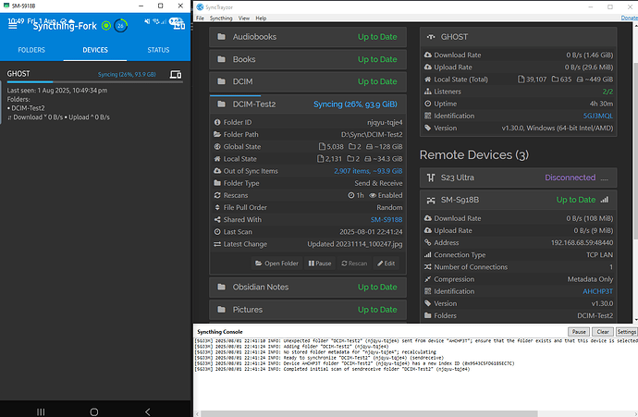The image size is (638, 417).
Task: Collapse the DCIM-Test2 folder panel
Action: click(308, 104)
